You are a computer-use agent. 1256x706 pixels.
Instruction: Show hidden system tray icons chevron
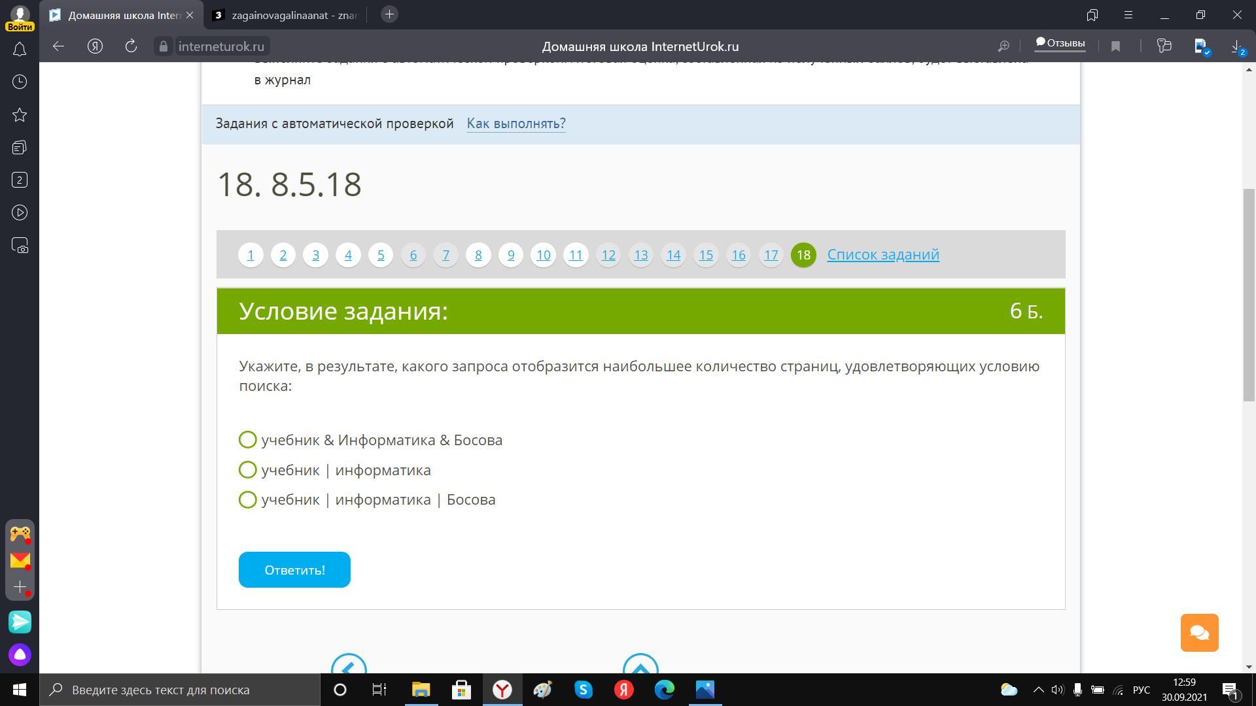tap(1038, 690)
